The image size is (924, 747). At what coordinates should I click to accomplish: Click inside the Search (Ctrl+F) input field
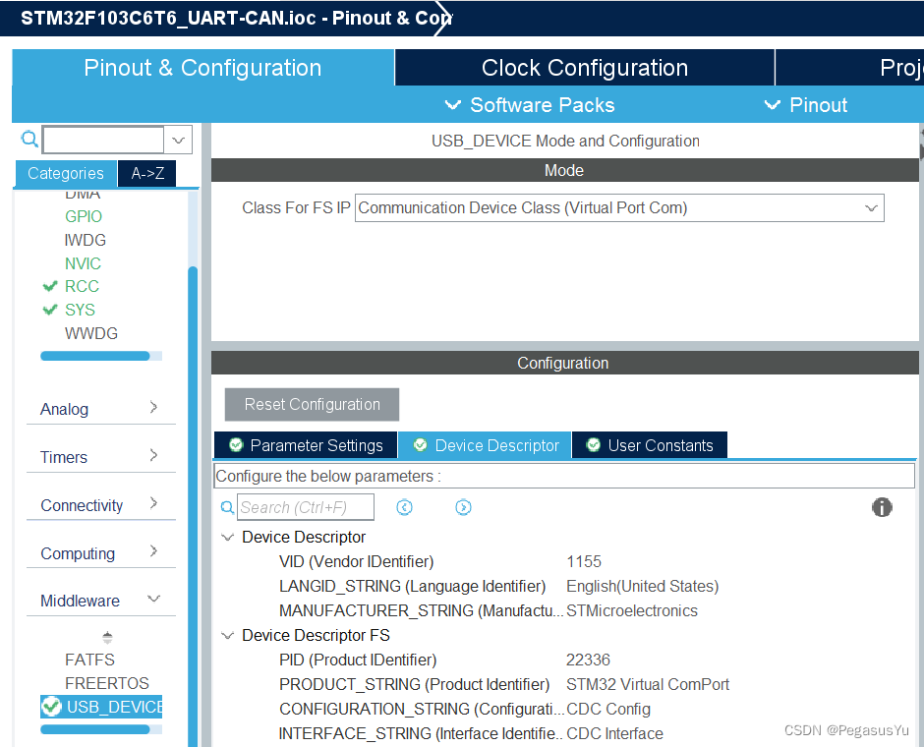coord(305,506)
